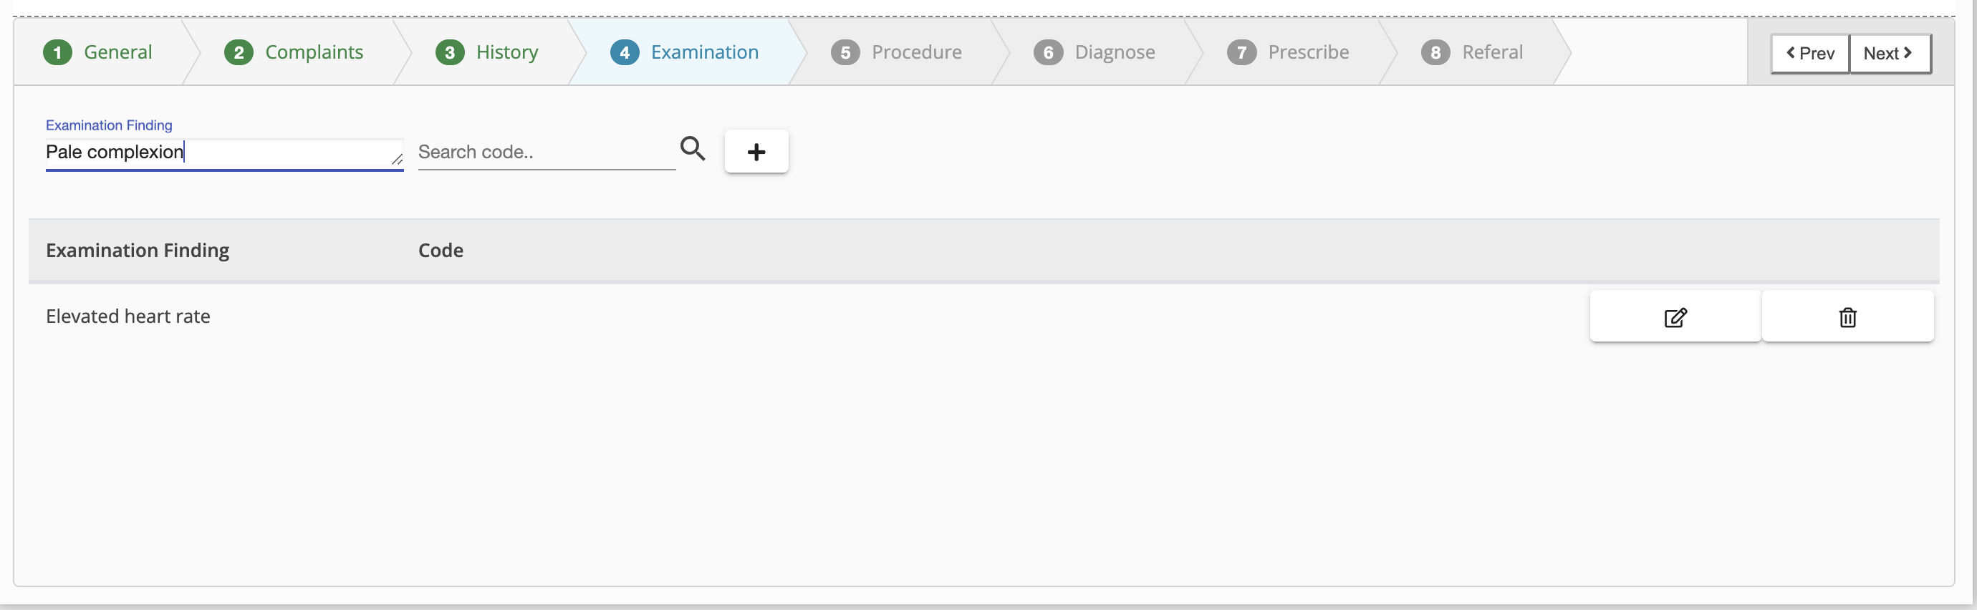Image resolution: width=1977 pixels, height=610 pixels.
Task: Grab the textarea resize handle
Action: 397,160
